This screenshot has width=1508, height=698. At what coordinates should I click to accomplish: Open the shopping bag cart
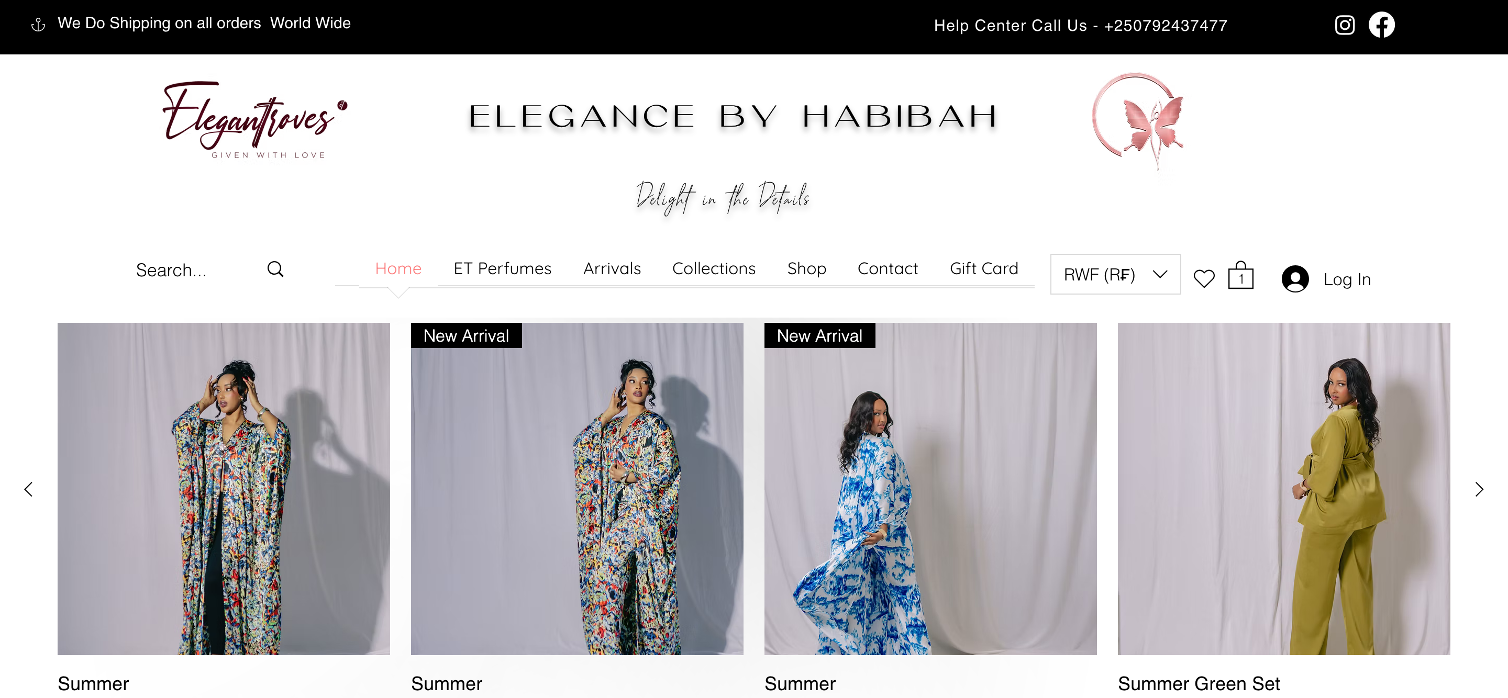click(x=1240, y=276)
